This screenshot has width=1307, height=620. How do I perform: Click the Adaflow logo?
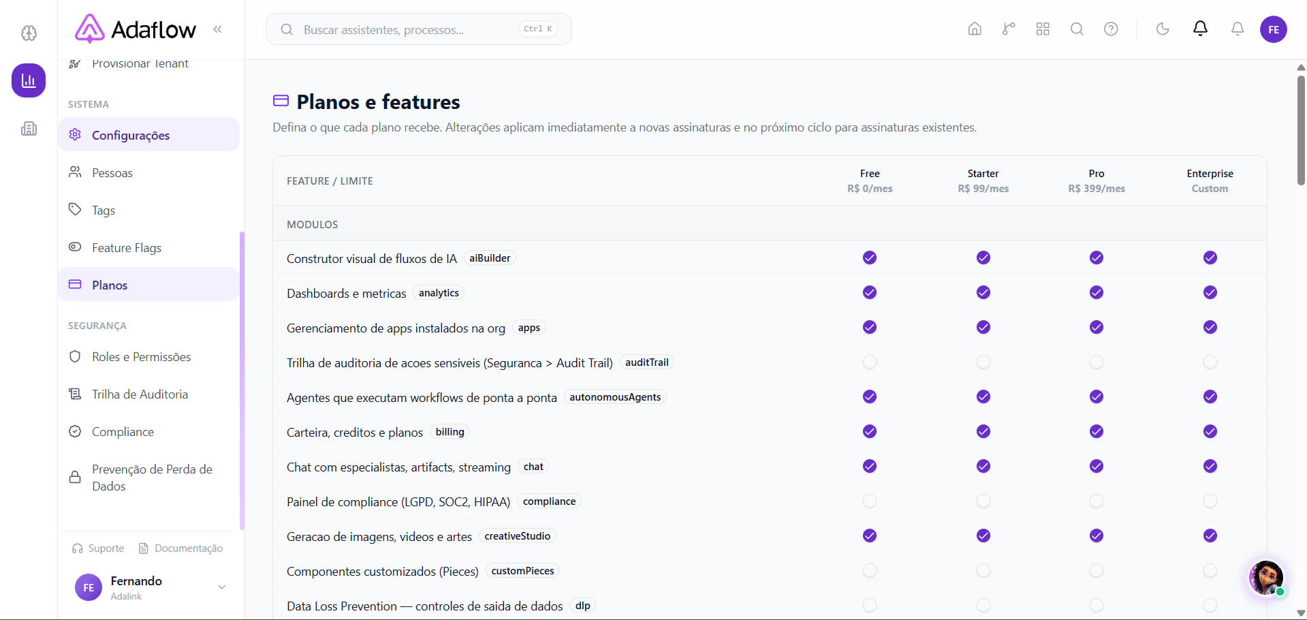tap(135, 29)
